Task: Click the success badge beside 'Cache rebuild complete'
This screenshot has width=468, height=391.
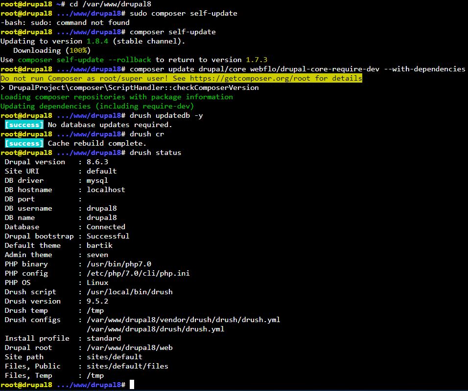Action: pyautogui.click(x=24, y=143)
